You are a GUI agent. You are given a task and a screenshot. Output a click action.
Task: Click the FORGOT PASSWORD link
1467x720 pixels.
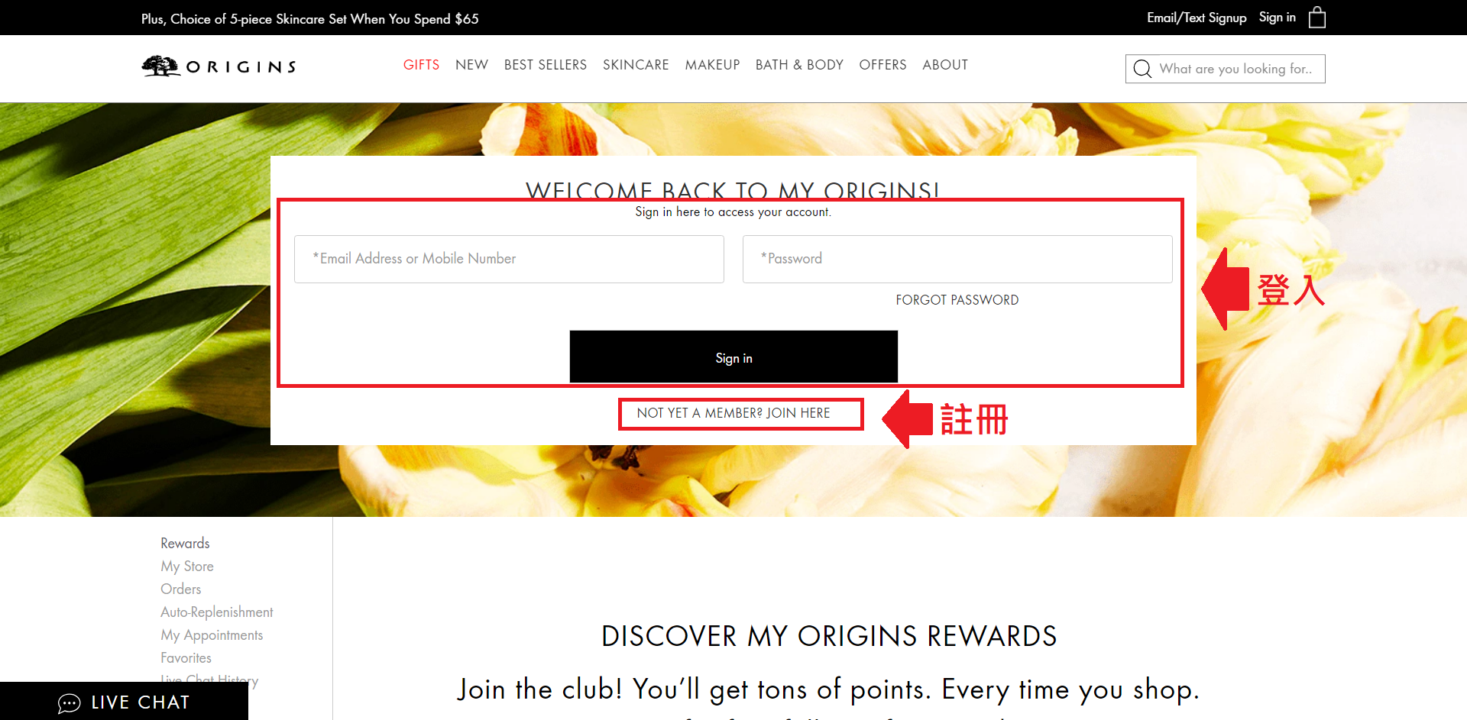(957, 300)
